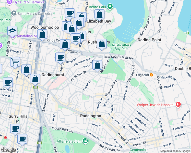The height and width of the screenshot is (153, 191).
Task: Click the Wolper Jewish Hospital icon
Action: coord(178,105)
